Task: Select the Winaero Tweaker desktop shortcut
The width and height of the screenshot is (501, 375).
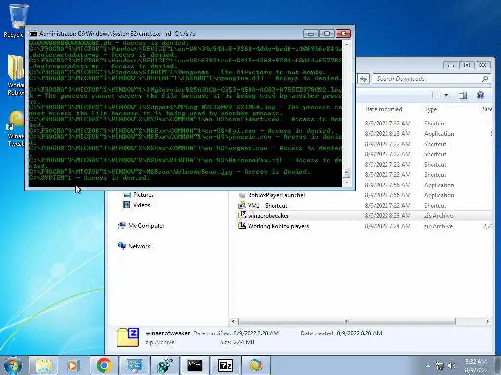Action: [15, 128]
